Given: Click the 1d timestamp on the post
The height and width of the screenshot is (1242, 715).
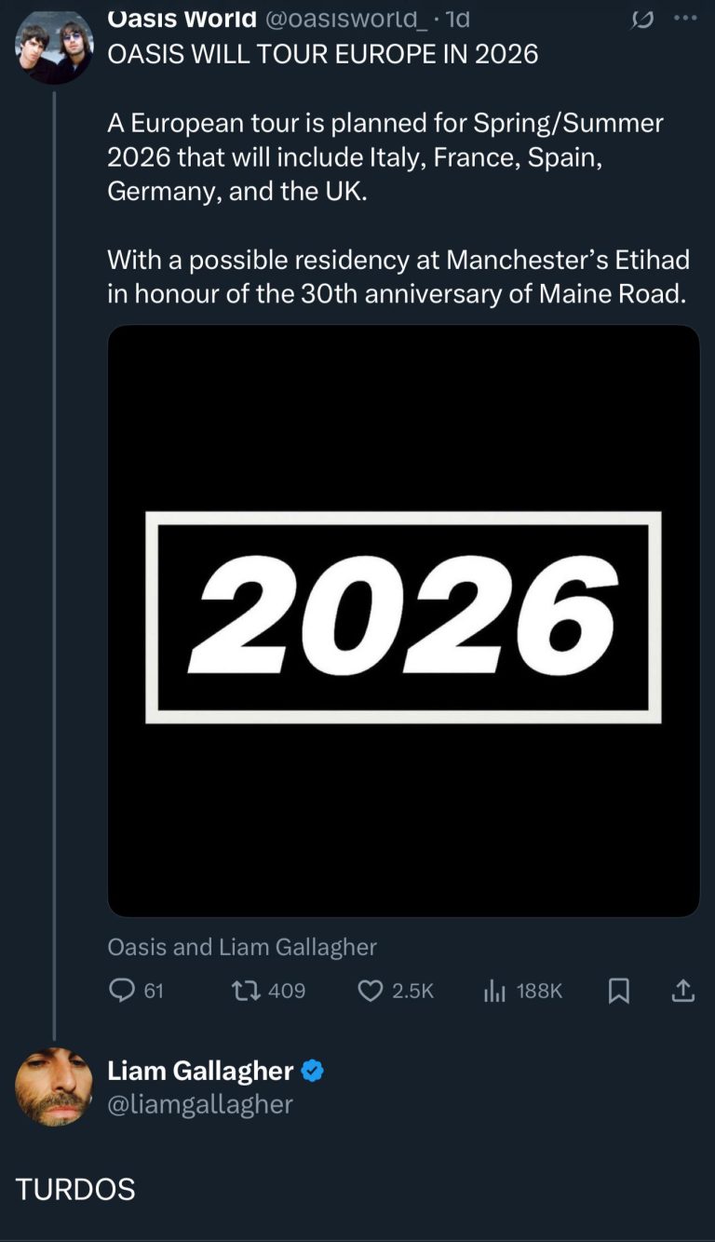Looking at the screenshot, I should point(458,18).
